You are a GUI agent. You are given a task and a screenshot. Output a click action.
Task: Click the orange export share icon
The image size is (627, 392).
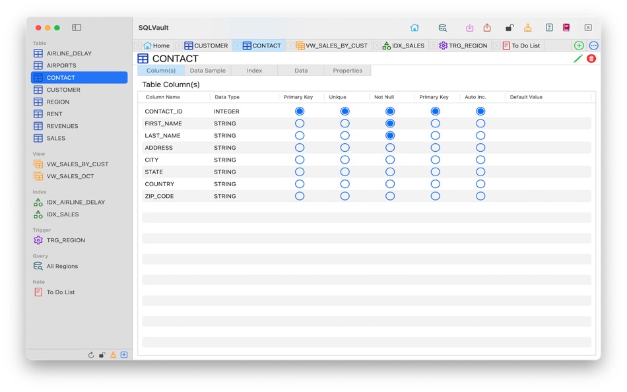pos(486,28)
